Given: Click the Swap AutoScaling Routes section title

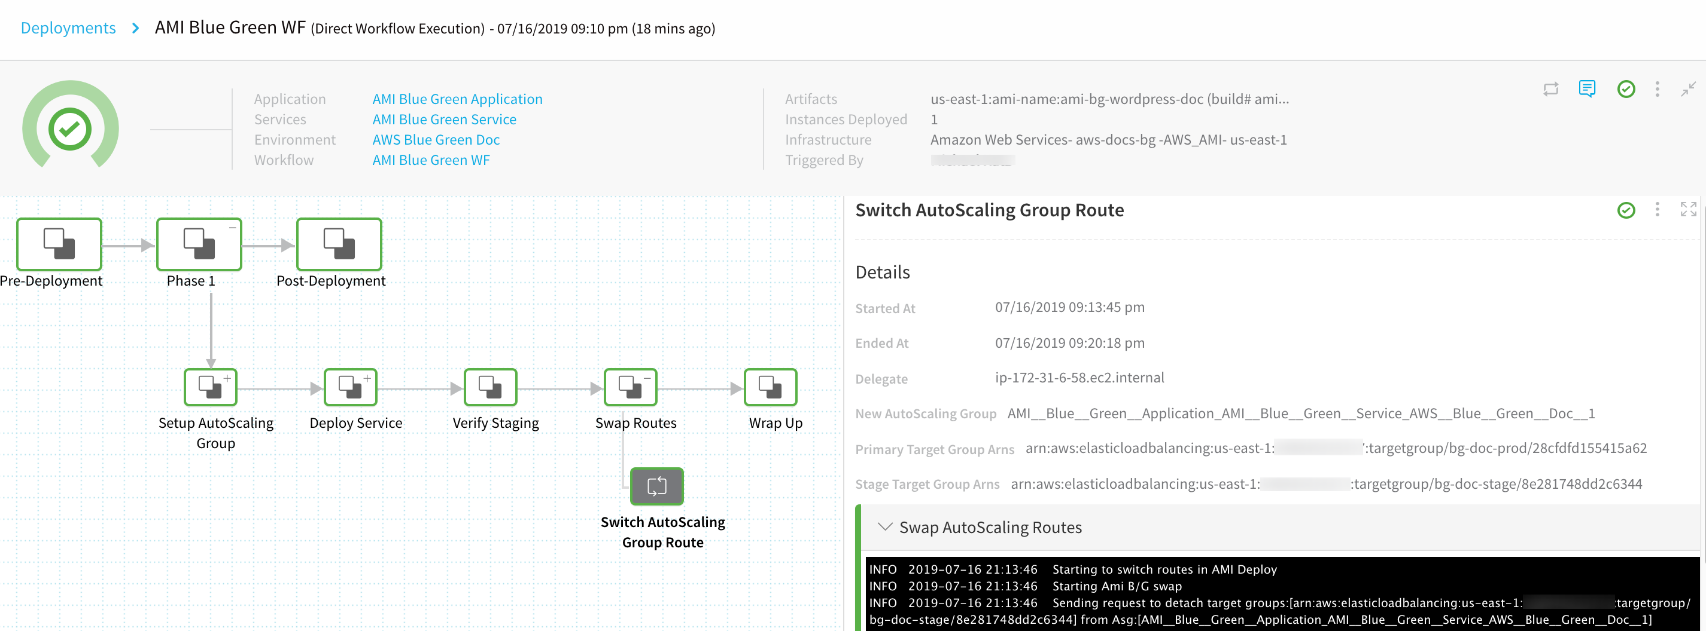Looking at the screenshot, I should coord(990,527).
